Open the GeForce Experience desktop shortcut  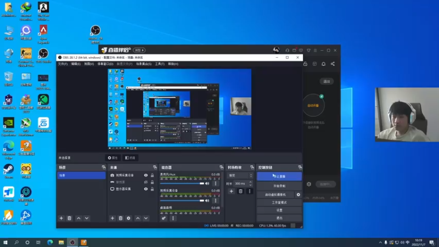[8, 127]
